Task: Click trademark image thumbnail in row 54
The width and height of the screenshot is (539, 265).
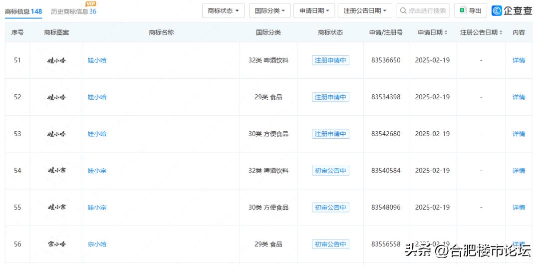Action: (x=56, y=171)
